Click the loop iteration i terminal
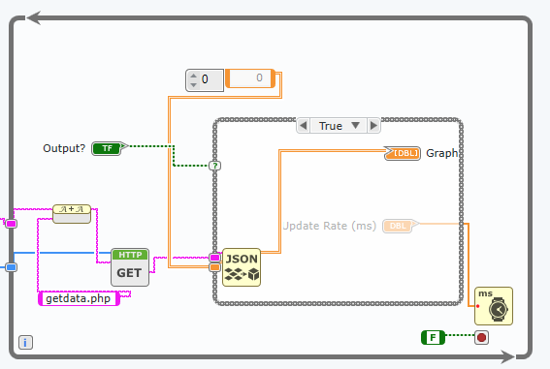The image size is (550, 369). (x=25, y=342)
